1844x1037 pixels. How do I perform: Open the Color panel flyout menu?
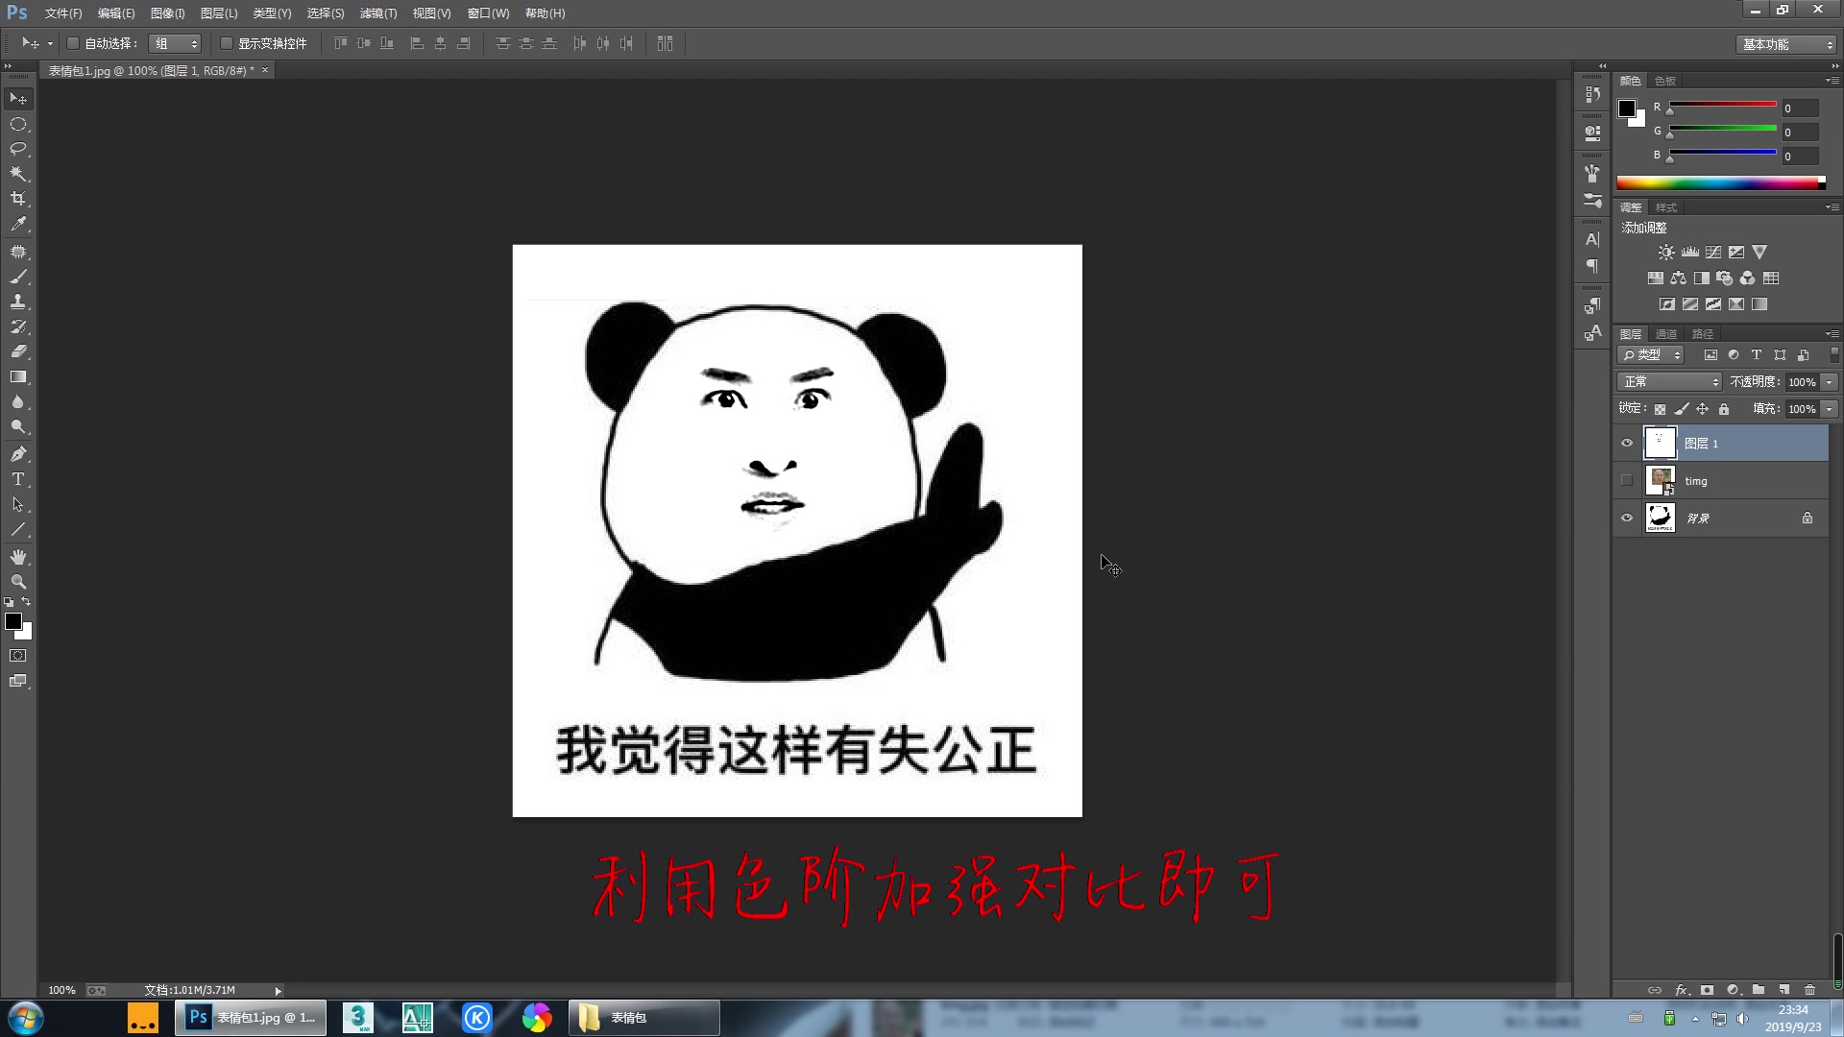1832,81
